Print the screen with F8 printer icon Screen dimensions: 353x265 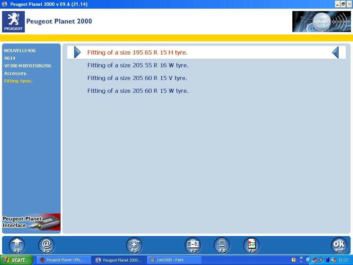(222, 245)
